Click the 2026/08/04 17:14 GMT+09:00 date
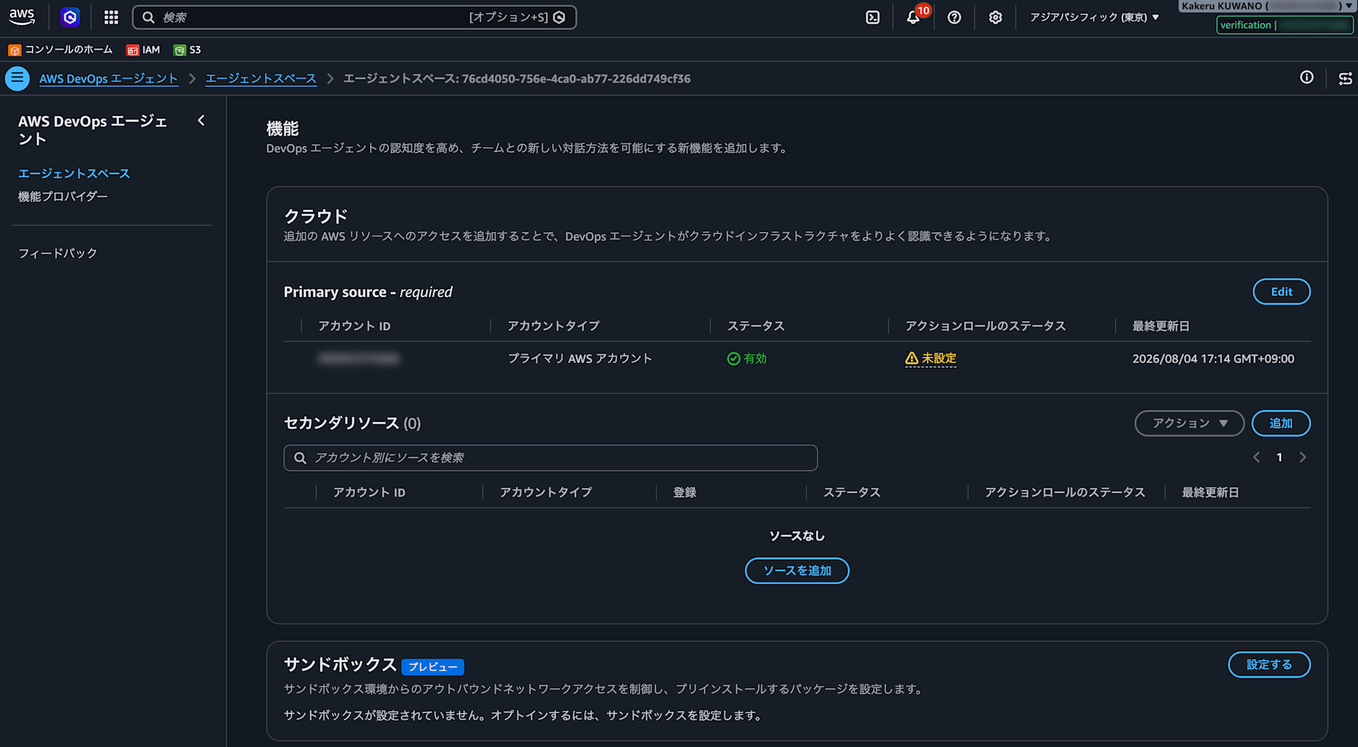Image resolution: width=1358 pixels, height=747 pixels. [1213, 359]
